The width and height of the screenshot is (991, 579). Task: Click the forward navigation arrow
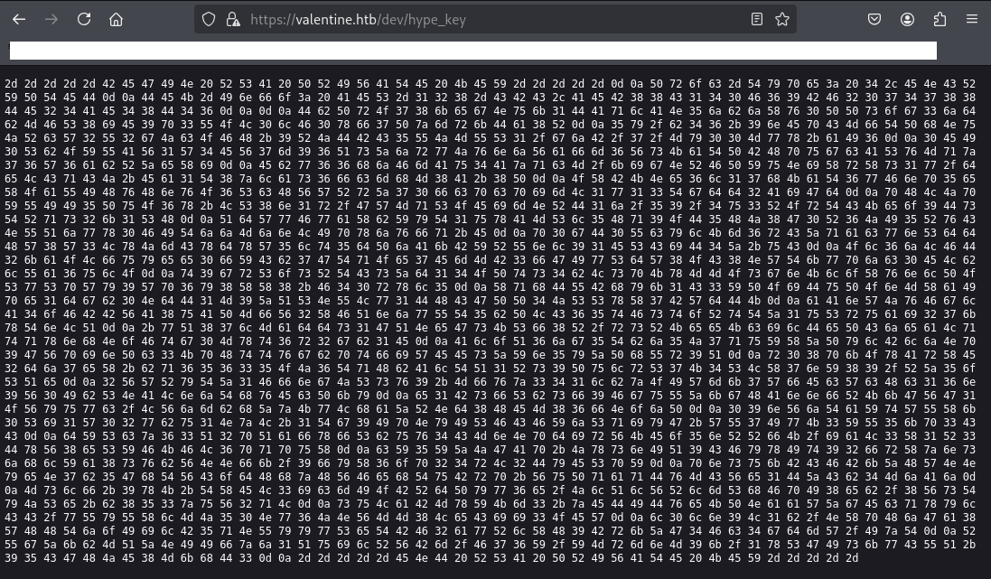tap(51, 19)
